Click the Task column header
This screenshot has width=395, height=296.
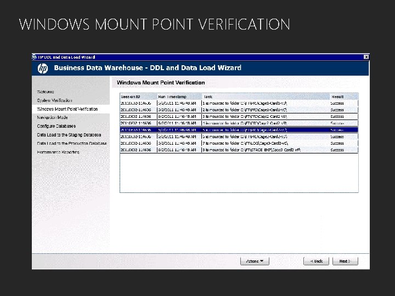click(266, 96)
